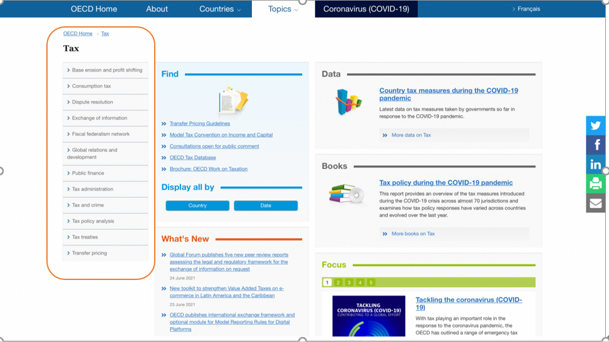Screen dimensions: 609x342
Task: Click More data on Tax
Action: pyautogui.click(x=411, y=135)
